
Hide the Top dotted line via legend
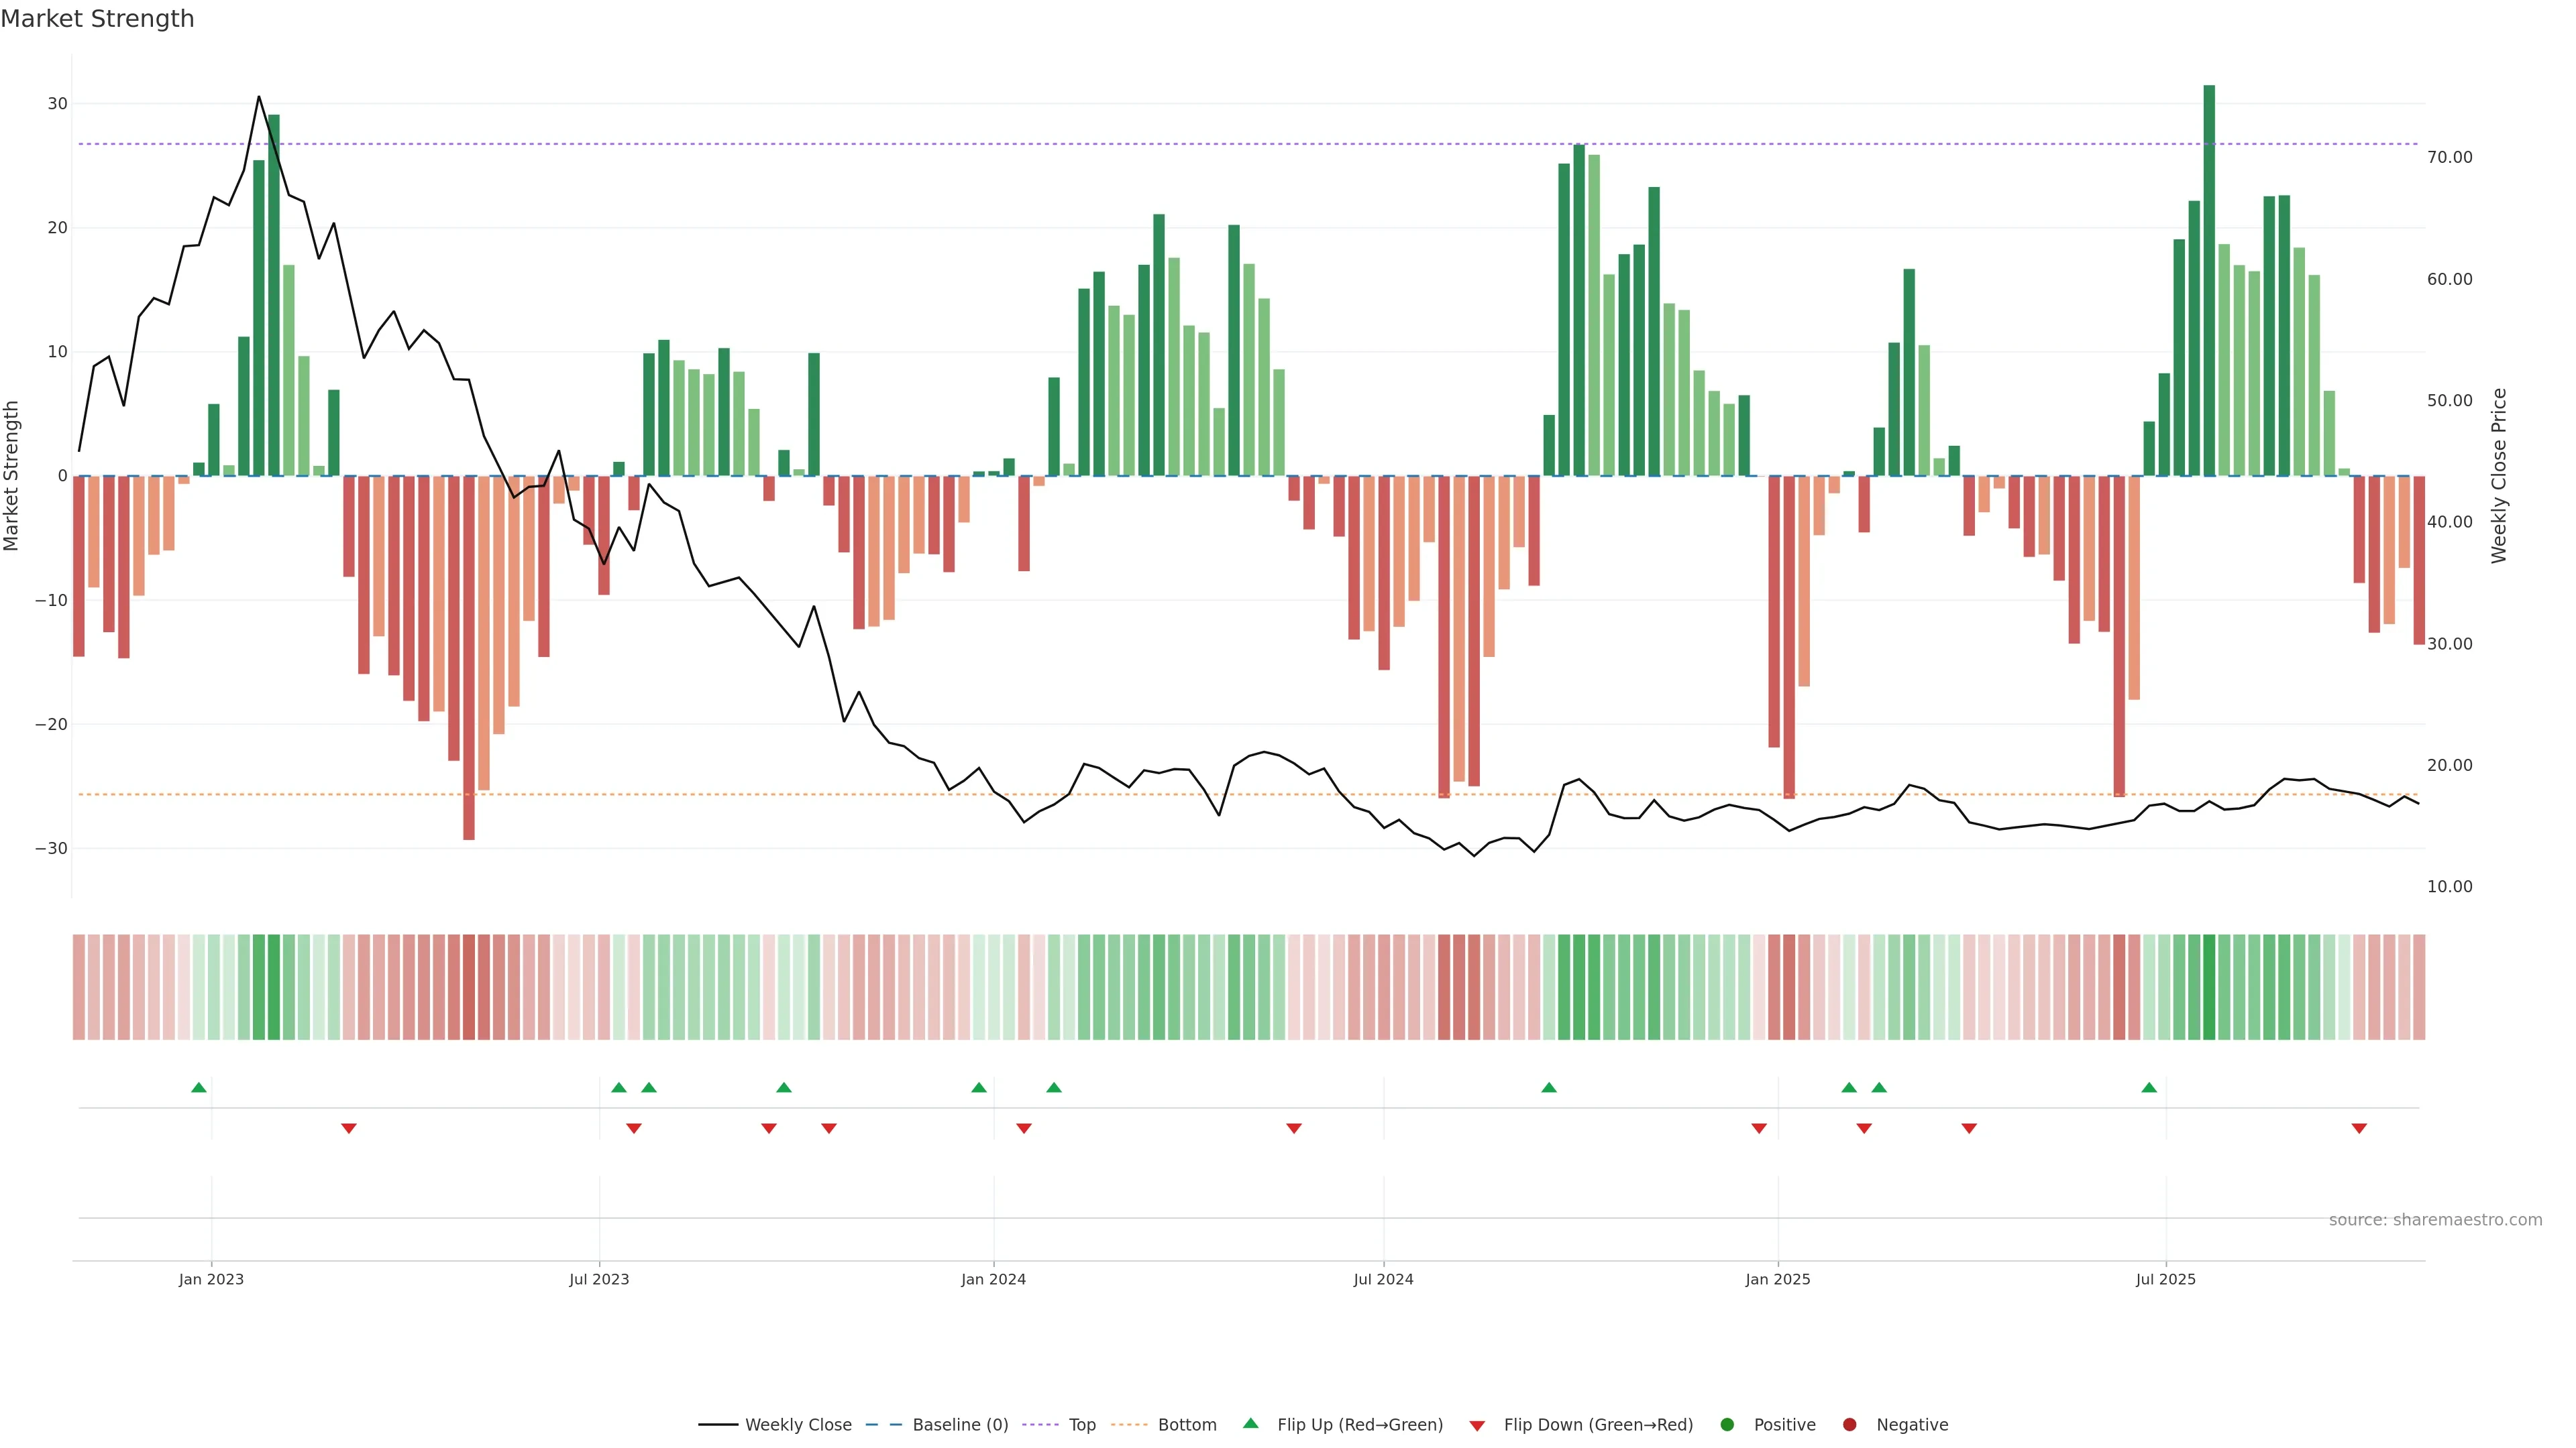[x=1081, y=1425]
